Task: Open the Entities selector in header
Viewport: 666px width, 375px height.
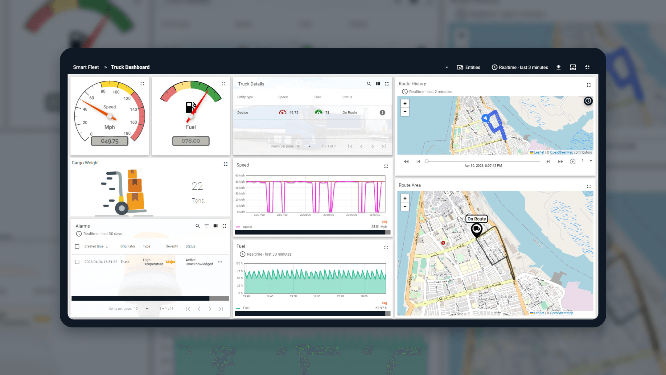Action: 468,67
